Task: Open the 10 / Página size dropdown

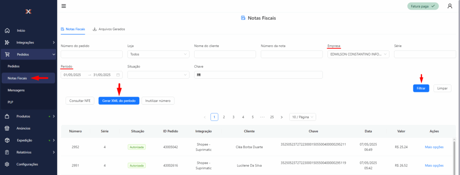Action: point(302,117)
